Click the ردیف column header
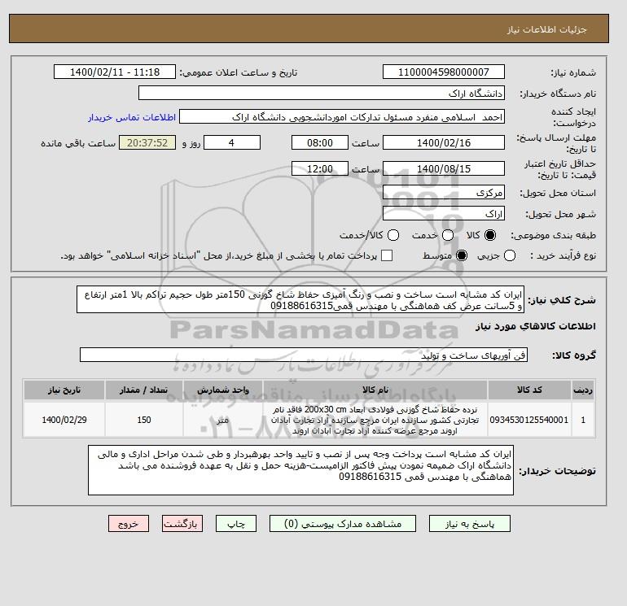Screen dimensions: 627x606 point(583,390)
